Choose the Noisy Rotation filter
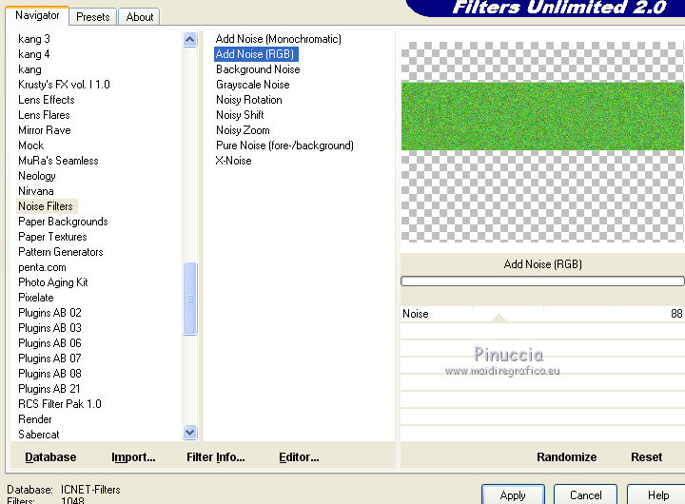This screenshot has width=685, height=504. pyautogui.click(x=248, y=100)
